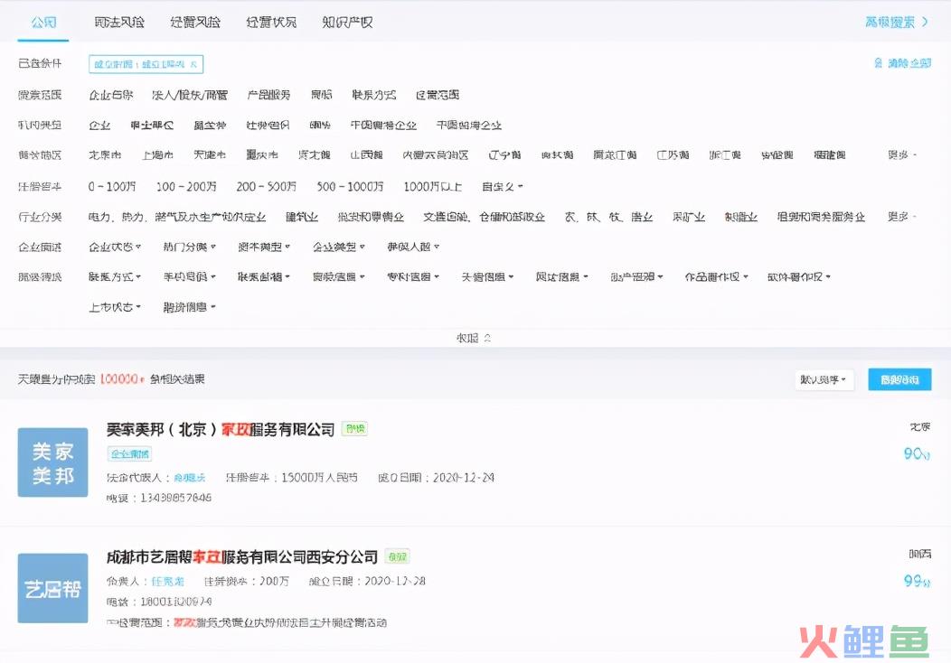The width and height of the screenshot is (951, 663).
Task: Select registered capital 500-1000万
Action: tap(350, 187)
